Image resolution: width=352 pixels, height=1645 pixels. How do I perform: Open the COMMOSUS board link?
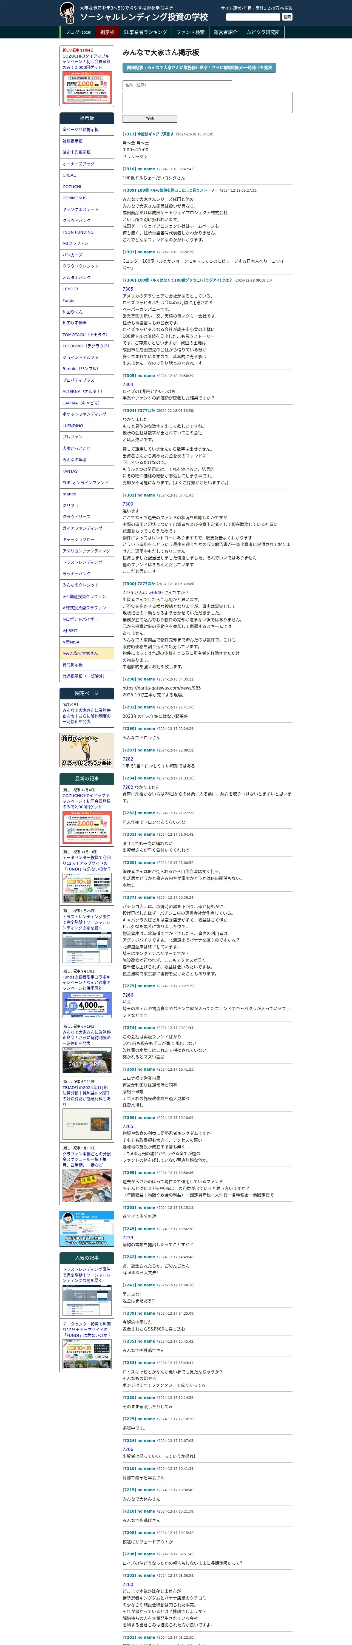click(x=87, y=198)
